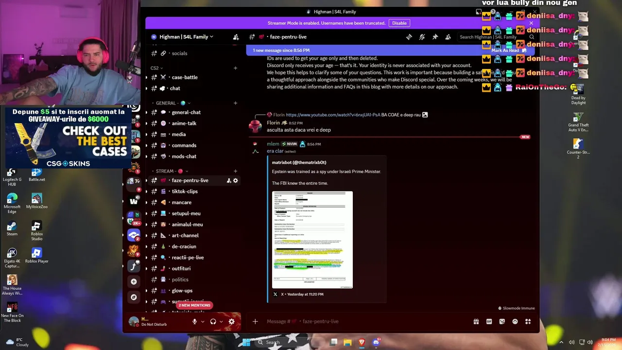Open the sticker picker
Viewport: 622px width, 350px height.
point(502,321)
